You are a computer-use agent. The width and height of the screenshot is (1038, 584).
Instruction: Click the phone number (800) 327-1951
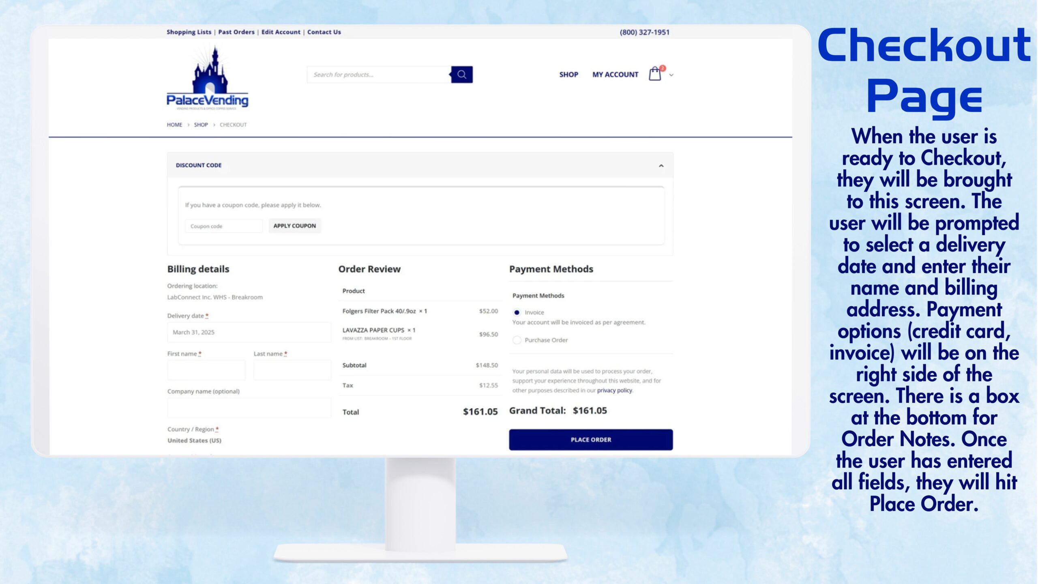644,32
